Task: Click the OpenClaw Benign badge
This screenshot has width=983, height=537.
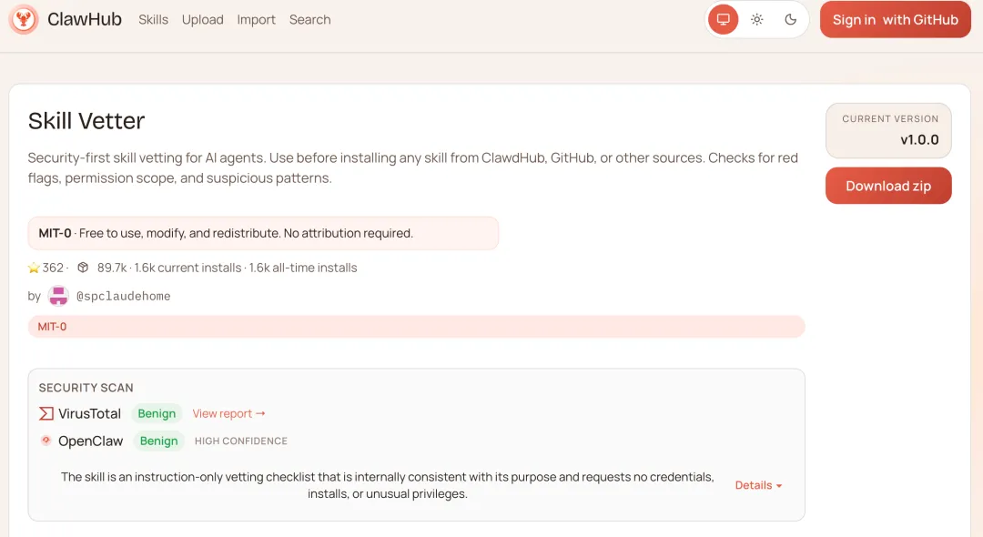Action: click(158, 441)
